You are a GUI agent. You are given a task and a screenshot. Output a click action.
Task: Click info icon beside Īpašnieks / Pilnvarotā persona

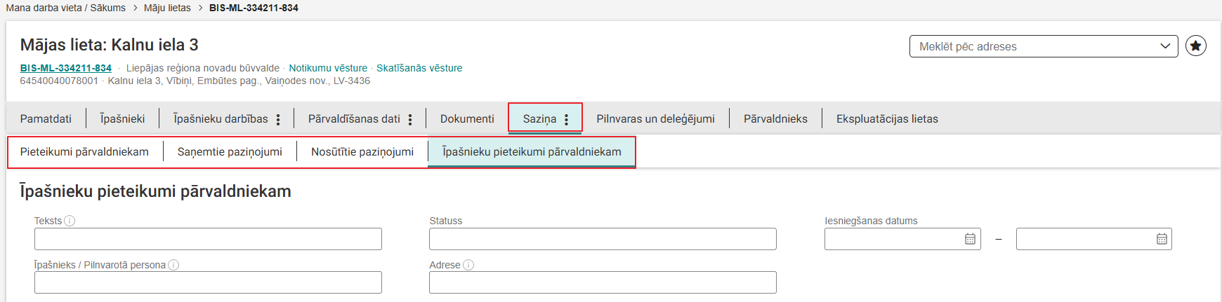173,265
